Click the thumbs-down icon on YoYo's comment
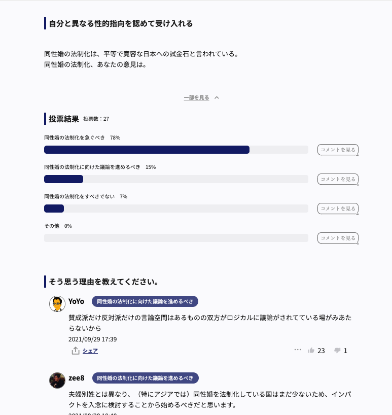This screenshot has height=415, width=392. [337, 351]
